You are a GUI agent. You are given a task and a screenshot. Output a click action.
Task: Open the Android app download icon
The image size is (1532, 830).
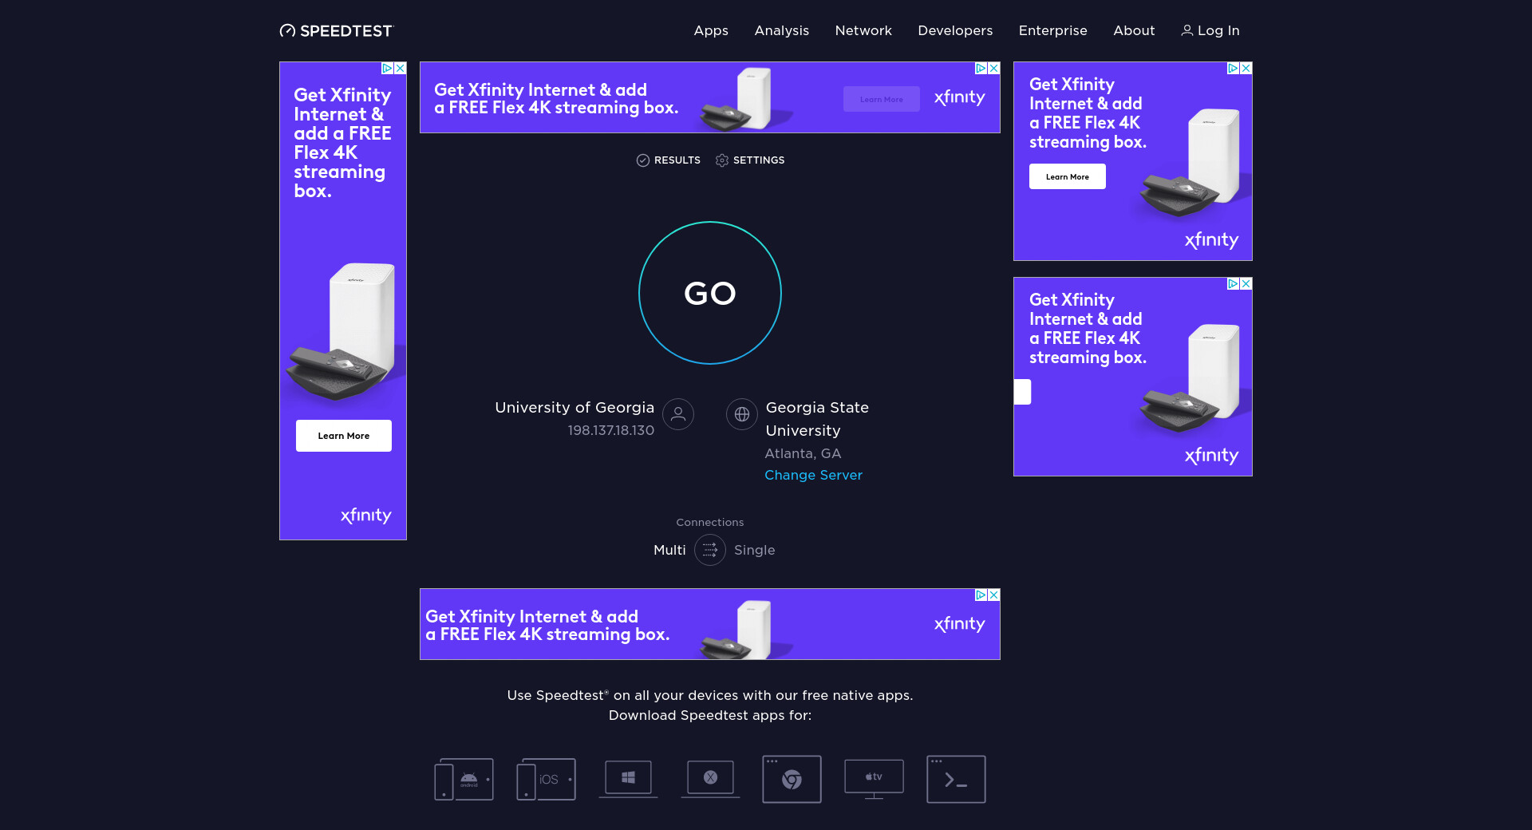[464, 779]
